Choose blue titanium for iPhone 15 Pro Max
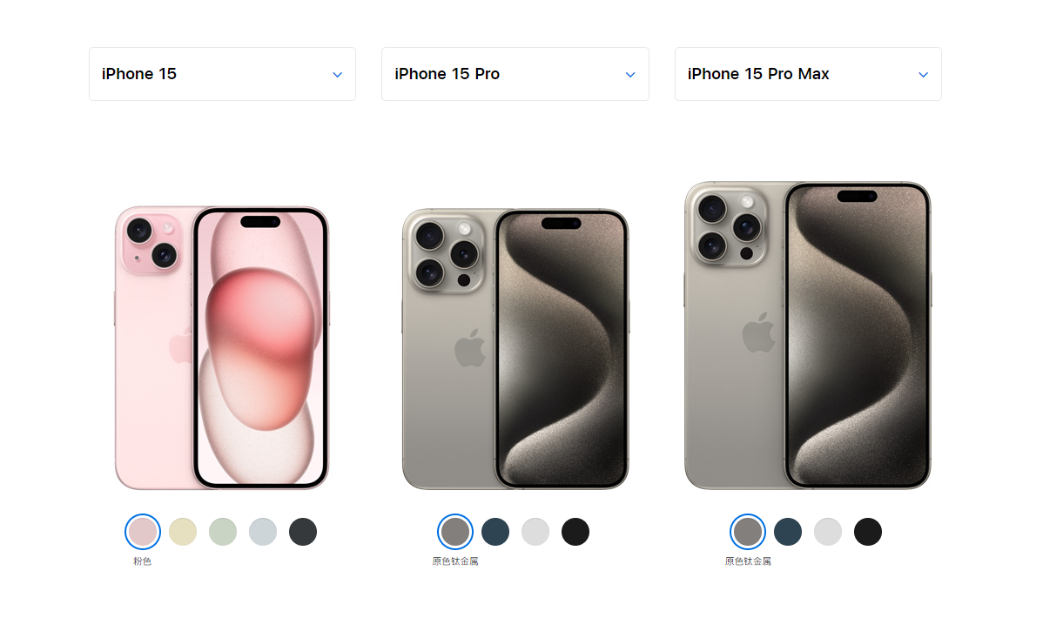The width and height of the screenshot is (1043, 638). [x=788, y=532]
